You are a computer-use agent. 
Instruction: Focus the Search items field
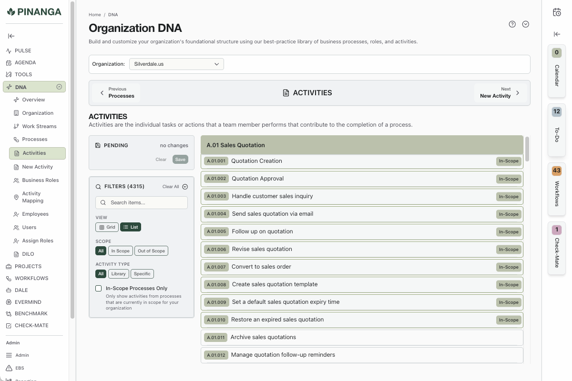click(x=142, y=202)
